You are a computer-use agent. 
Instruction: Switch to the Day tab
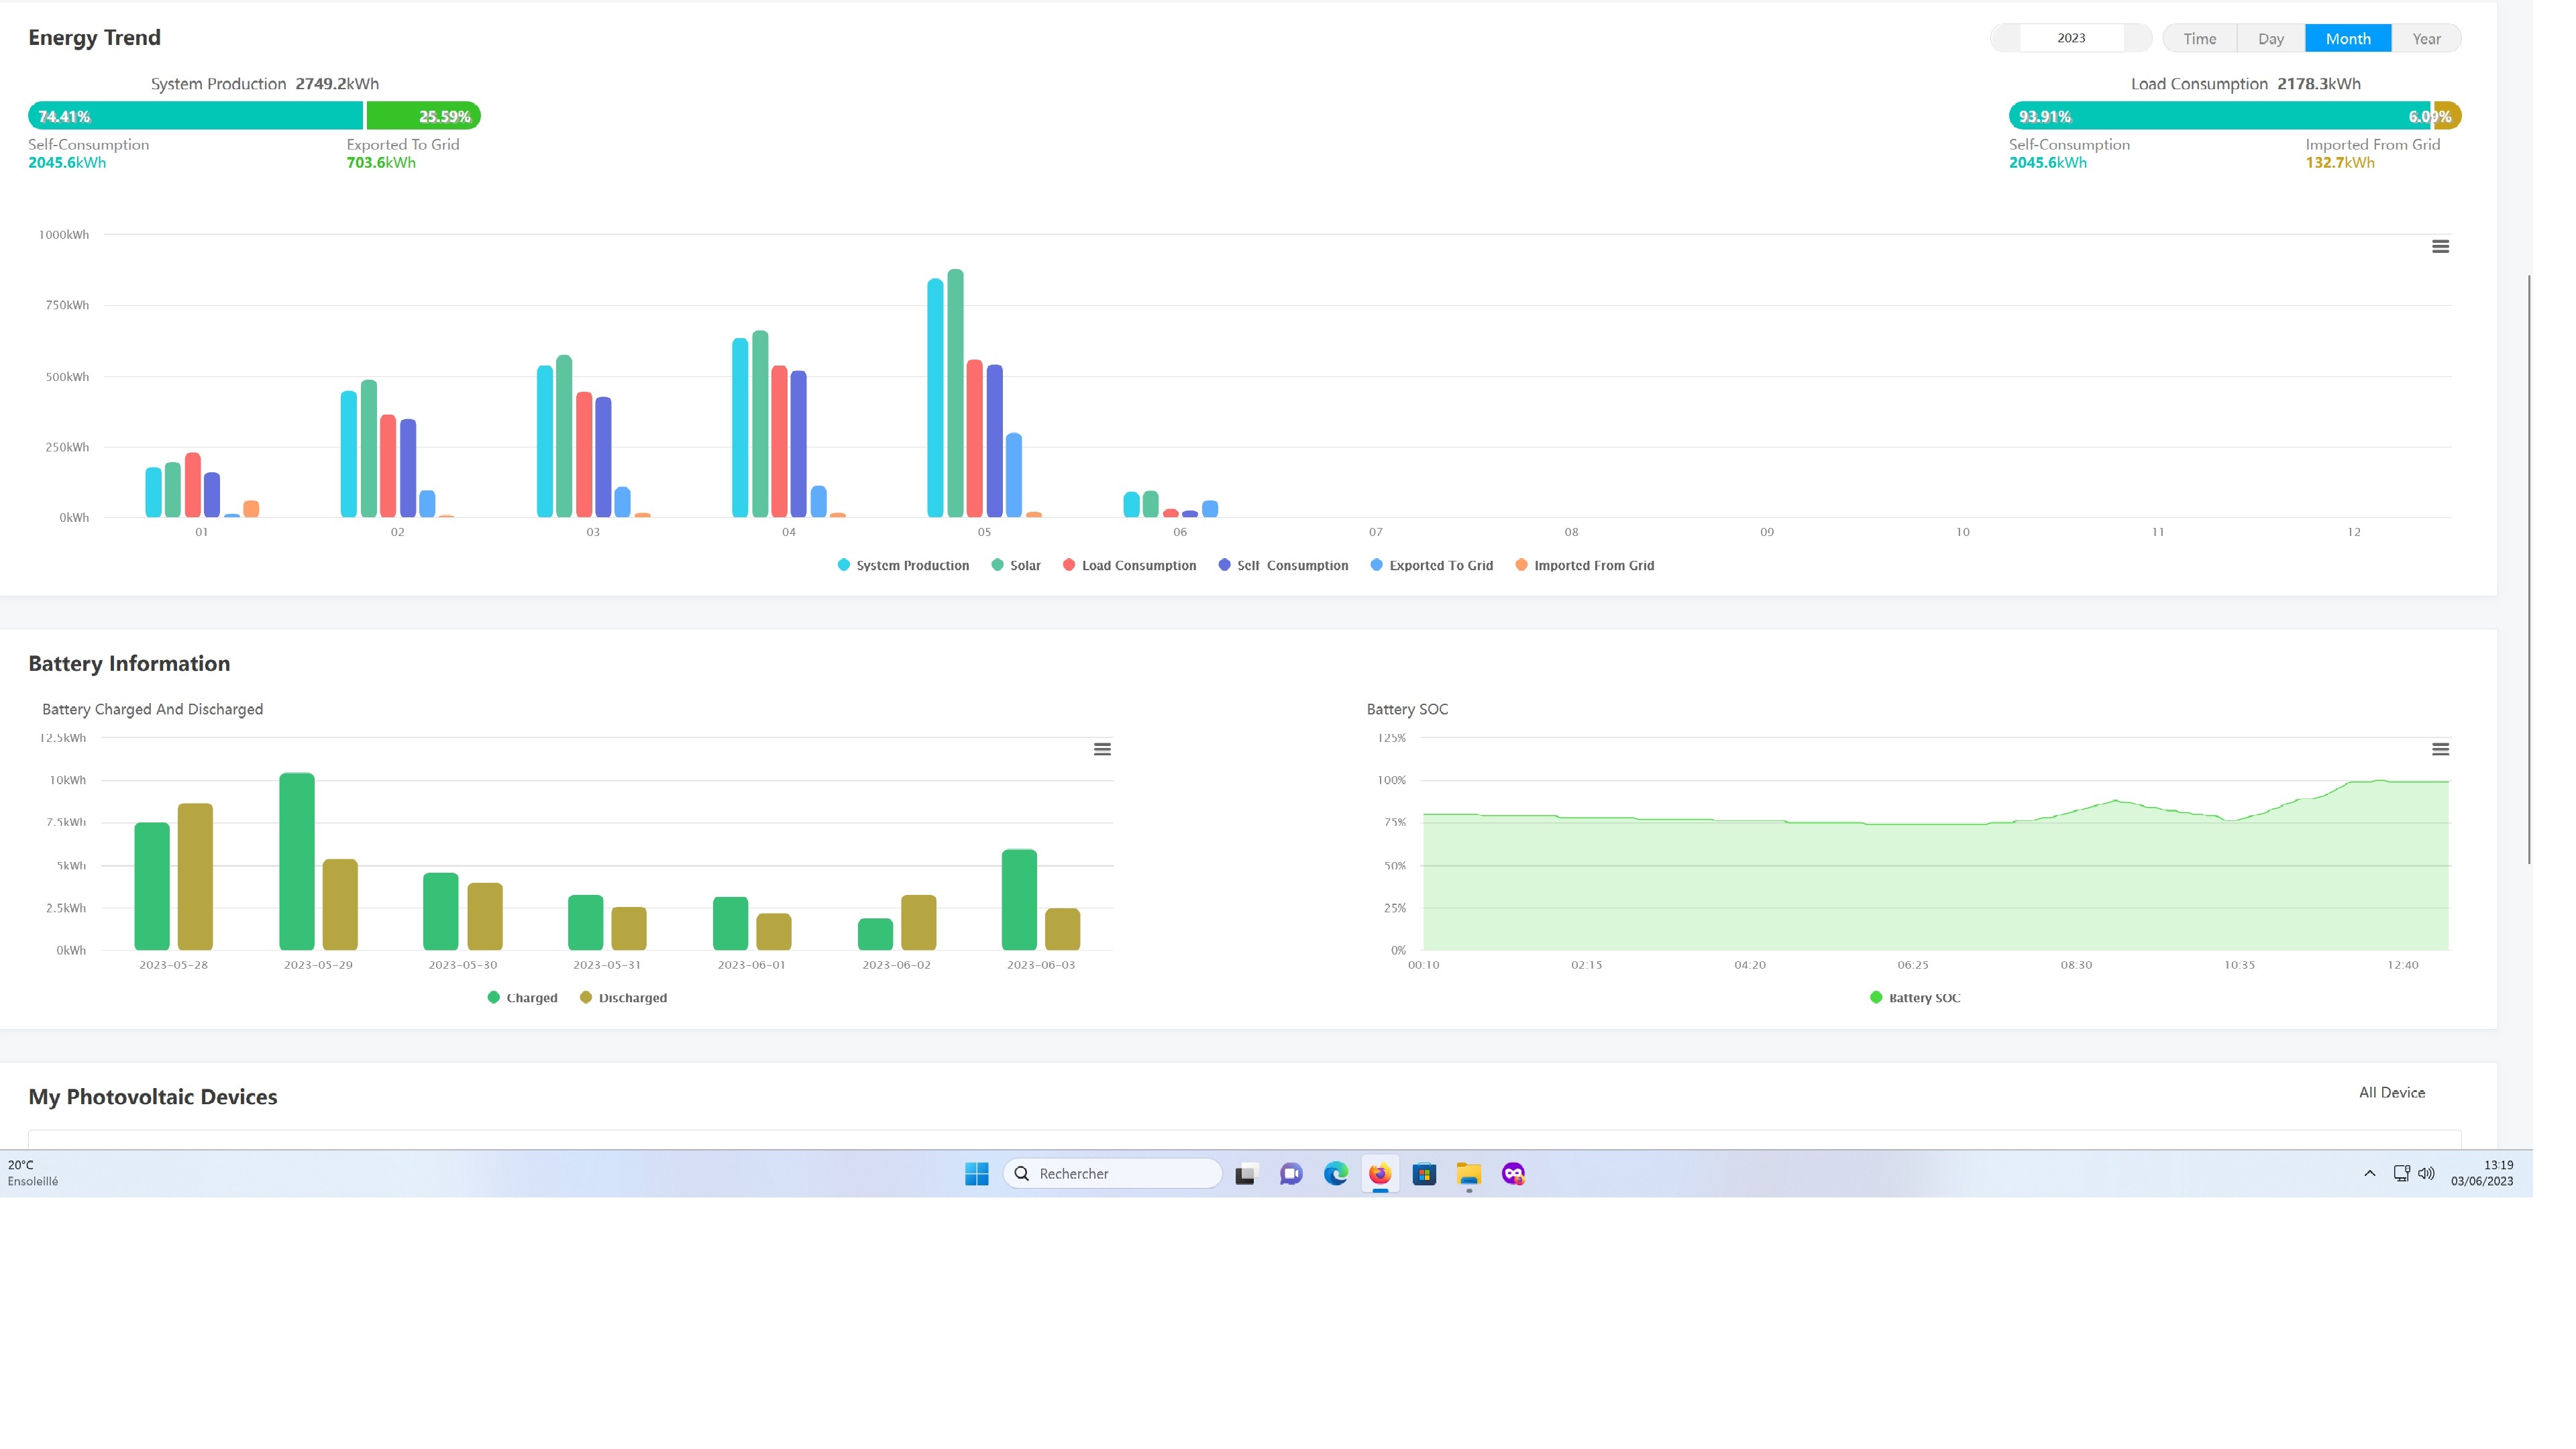click(2270, 38)
